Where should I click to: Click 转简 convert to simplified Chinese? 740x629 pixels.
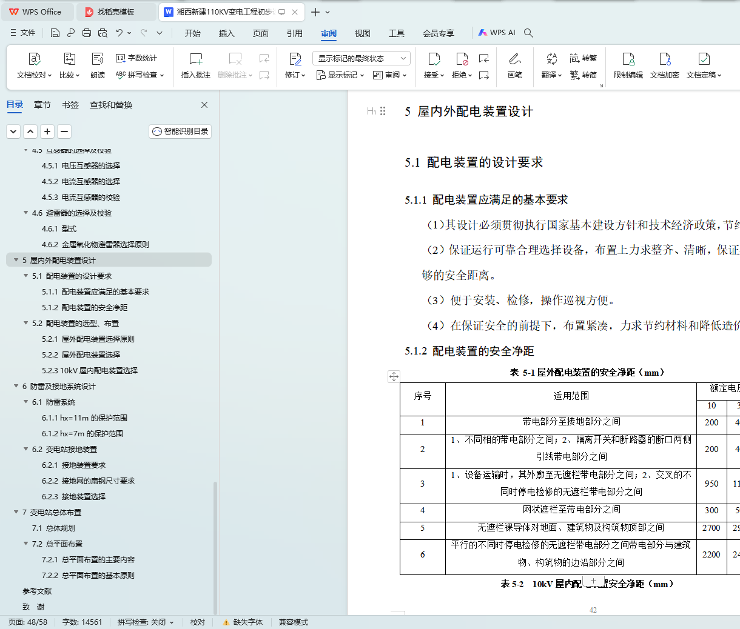584,75
